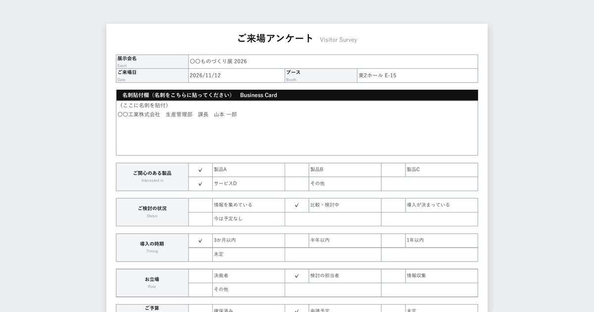Click the ご関心のある製品 section label
594x312 pixels.
pyautogui.click(x=152, y=177)
